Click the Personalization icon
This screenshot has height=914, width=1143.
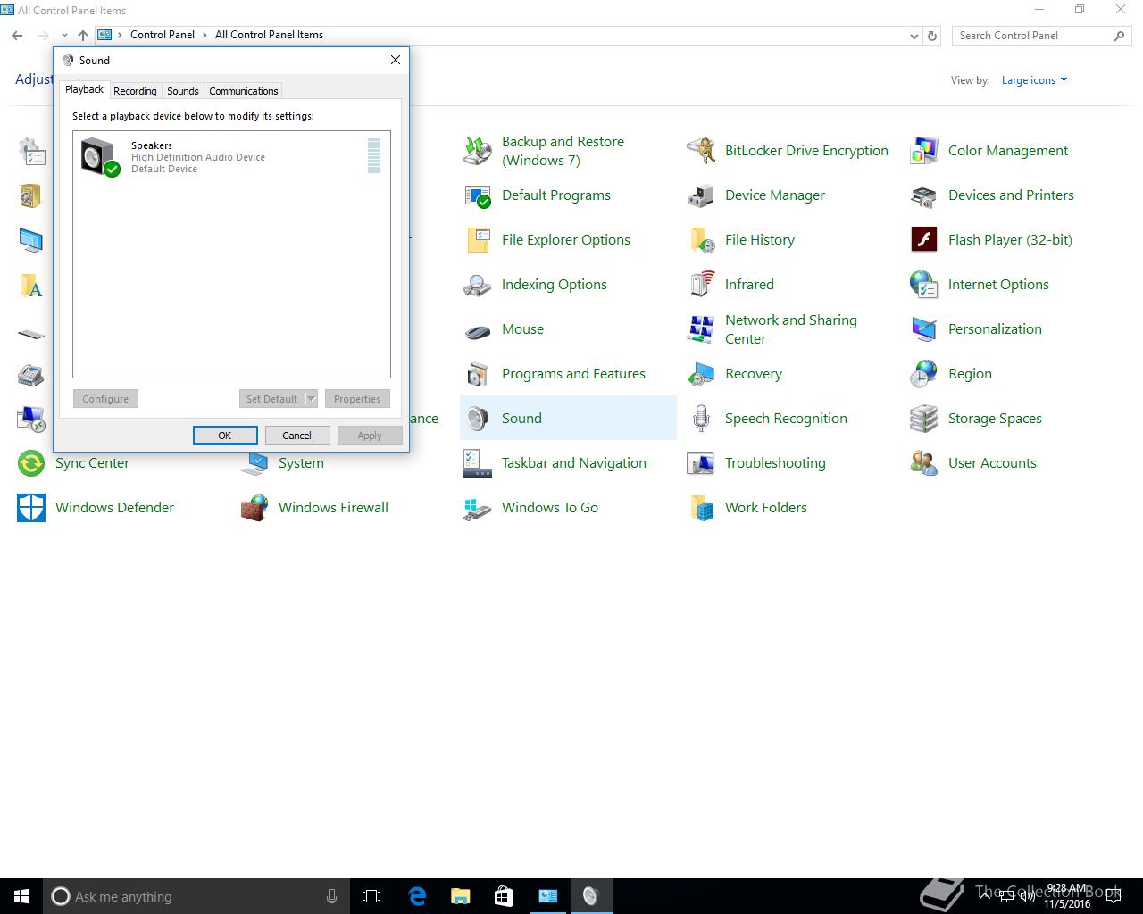924,329
